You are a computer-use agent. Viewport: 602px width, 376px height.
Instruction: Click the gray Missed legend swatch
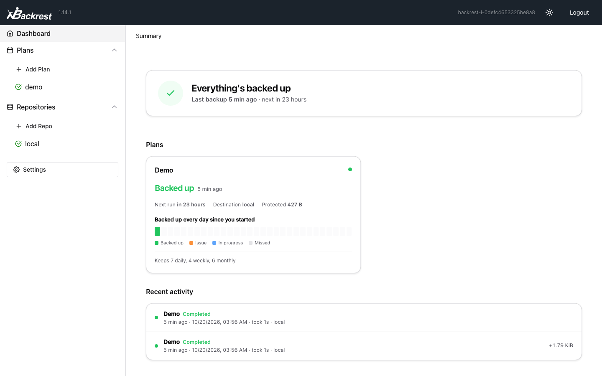pyautogui.click(x=250, y=243)
